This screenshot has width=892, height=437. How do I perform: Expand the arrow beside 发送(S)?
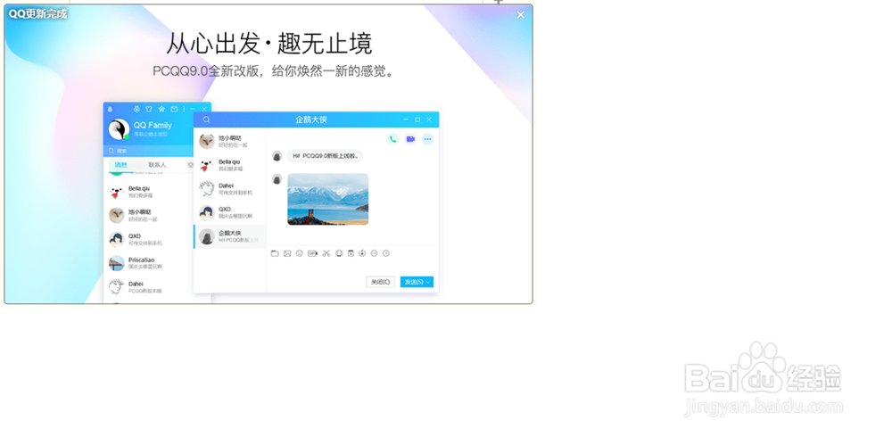coord(429,282)
